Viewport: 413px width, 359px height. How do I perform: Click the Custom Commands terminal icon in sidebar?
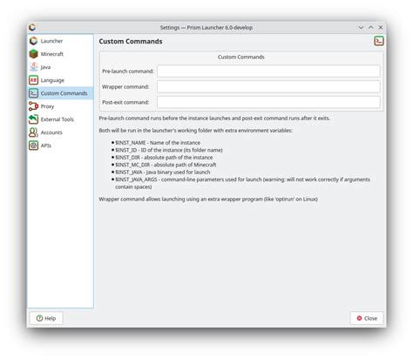pyautogui.click(x=33, y=93)
